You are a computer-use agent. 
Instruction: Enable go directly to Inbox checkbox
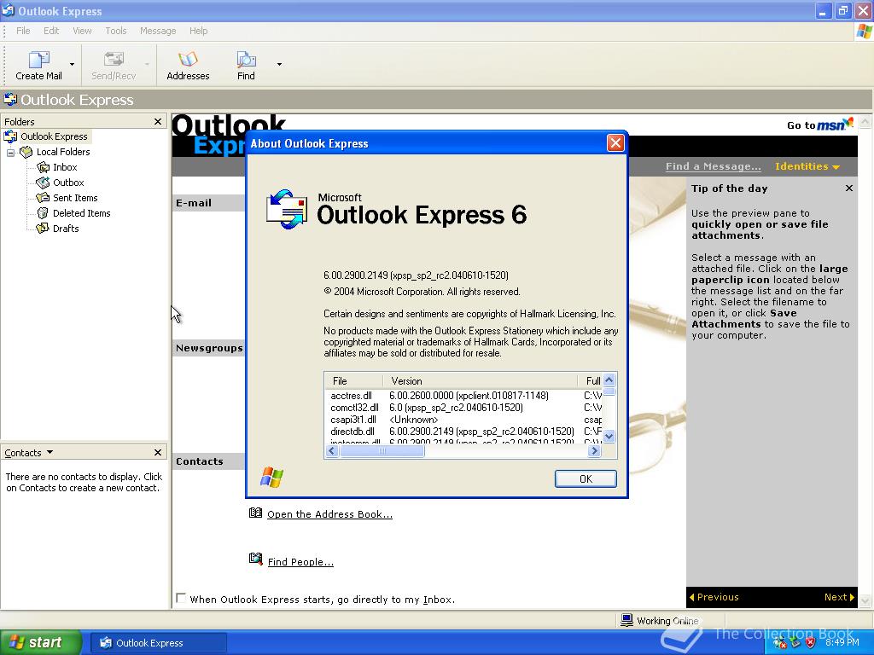(181, 598)
